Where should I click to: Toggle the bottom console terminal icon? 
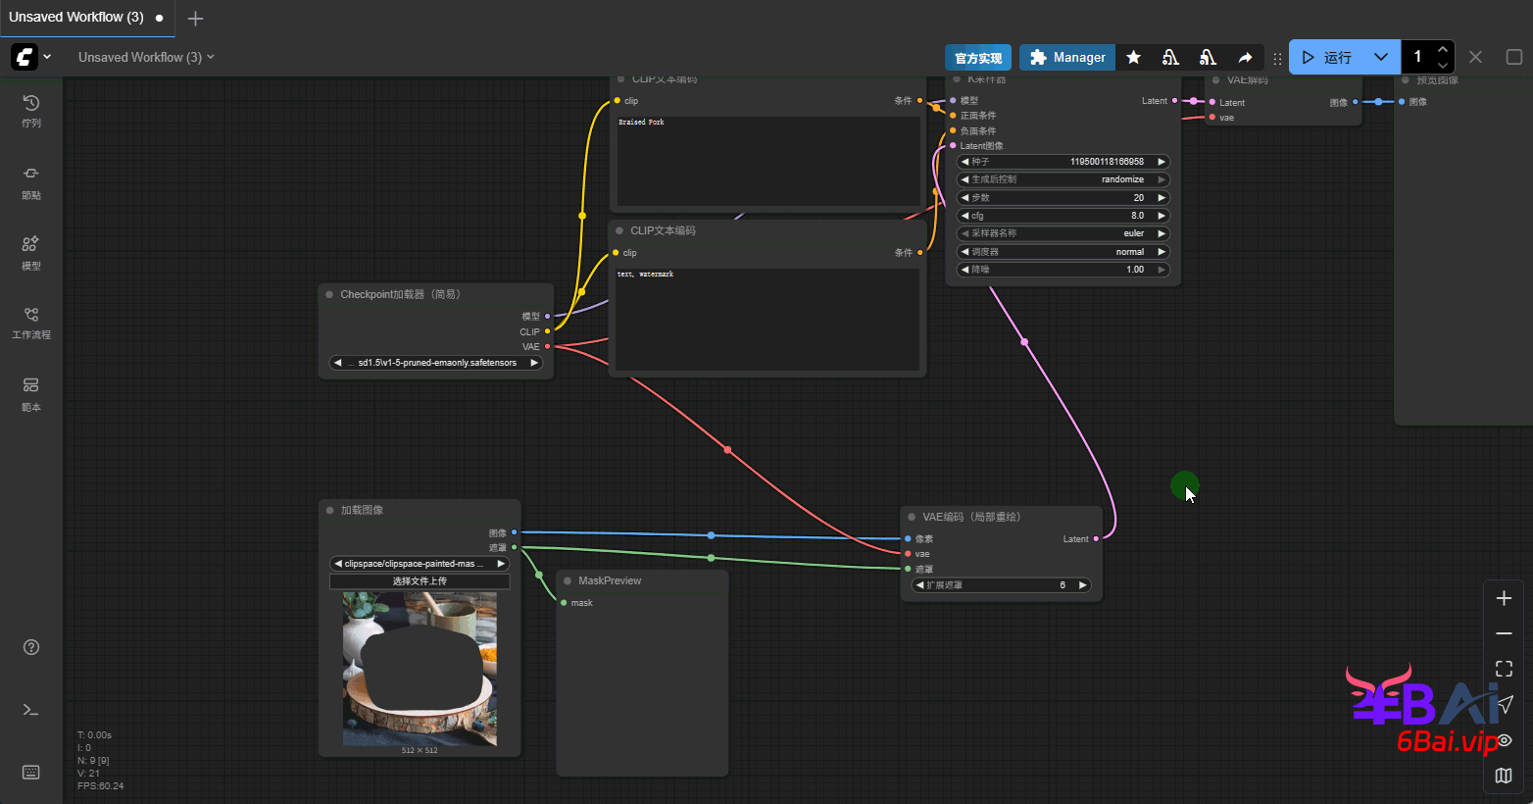(x=31, y=710)
